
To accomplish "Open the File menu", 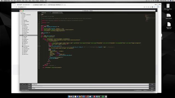I will 12,1.
